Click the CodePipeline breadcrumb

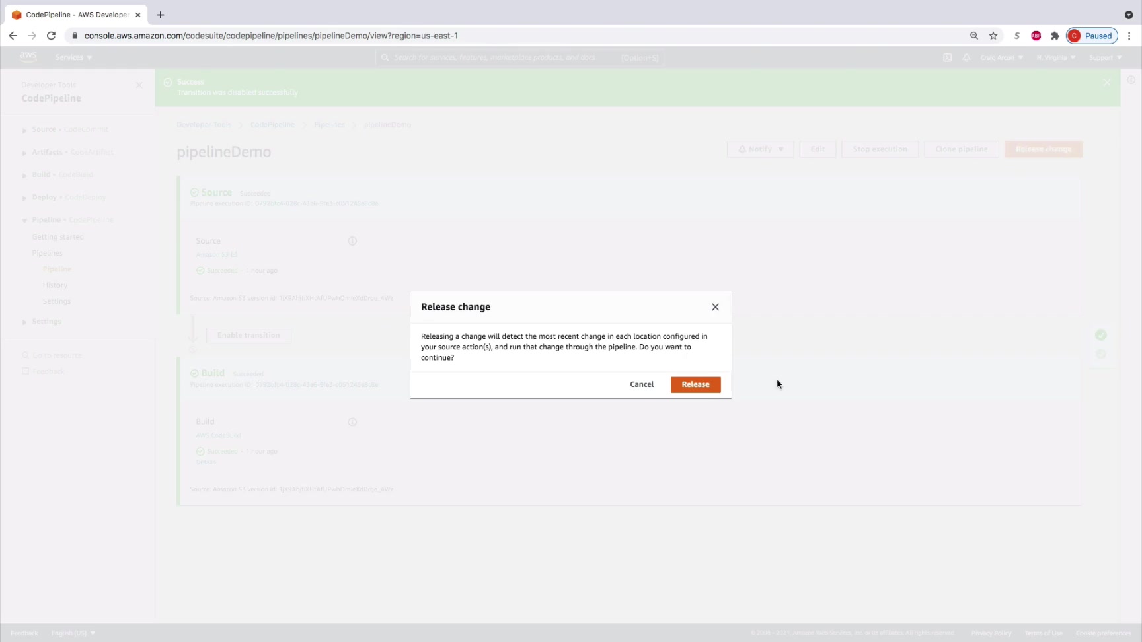tap(272, 125)
